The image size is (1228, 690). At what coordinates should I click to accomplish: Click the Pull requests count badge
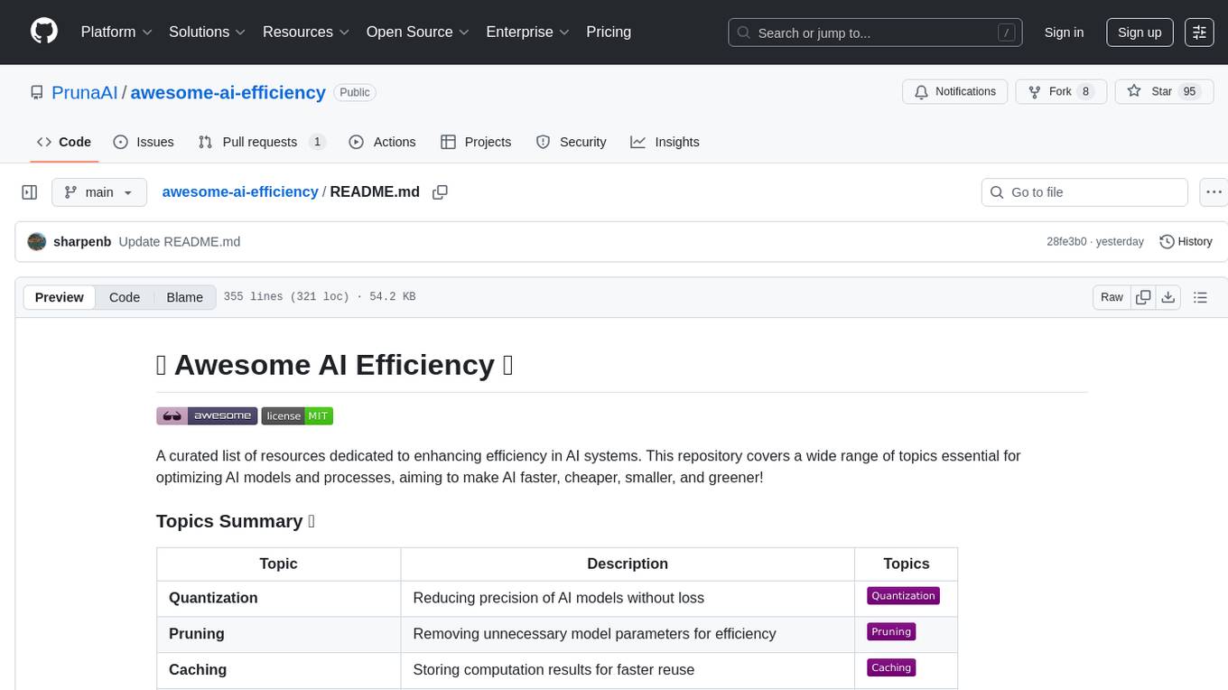[x=317, y=142]
